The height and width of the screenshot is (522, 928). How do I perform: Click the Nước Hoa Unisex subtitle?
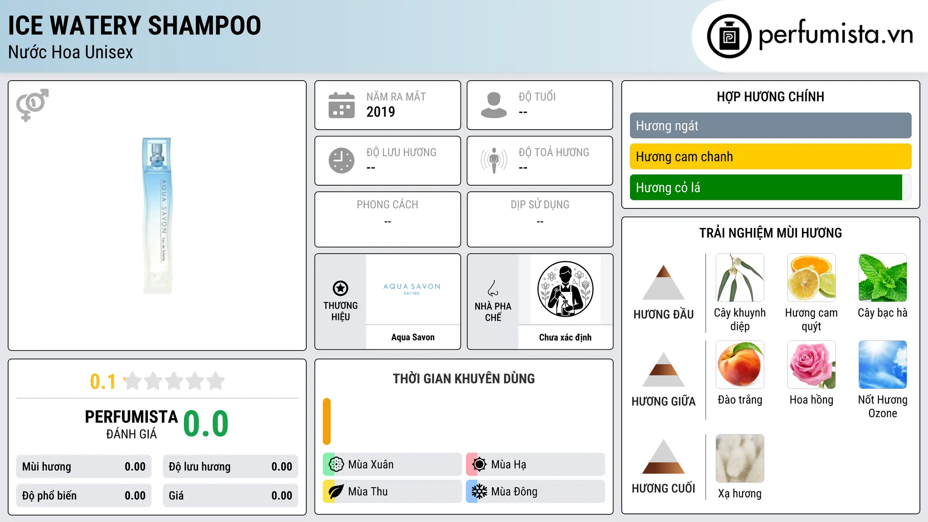[x=71, y=53]
